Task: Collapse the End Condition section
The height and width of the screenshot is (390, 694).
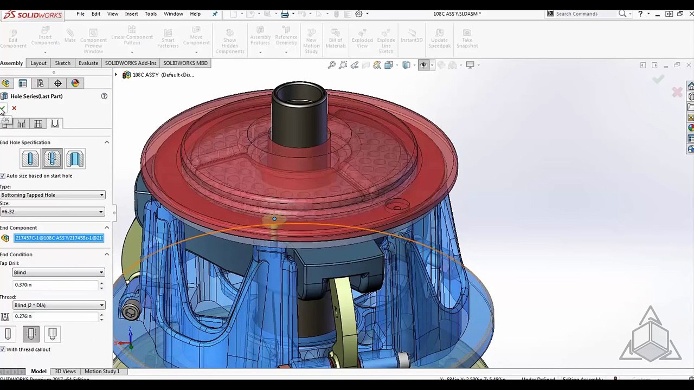Action: (107, 255)
